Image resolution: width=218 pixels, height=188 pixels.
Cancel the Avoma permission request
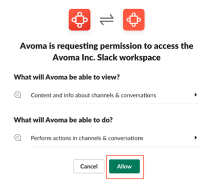[x=89, y=166]
